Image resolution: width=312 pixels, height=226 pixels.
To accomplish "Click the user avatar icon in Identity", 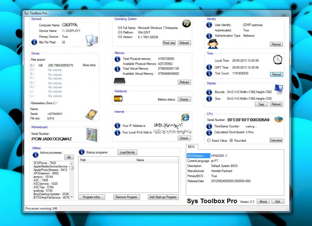I will [213, 44].
